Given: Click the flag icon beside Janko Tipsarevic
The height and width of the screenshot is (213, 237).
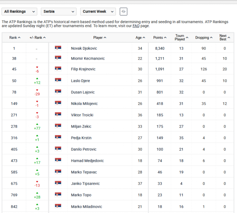Looking at the screenshot, I should coord(58,183).
